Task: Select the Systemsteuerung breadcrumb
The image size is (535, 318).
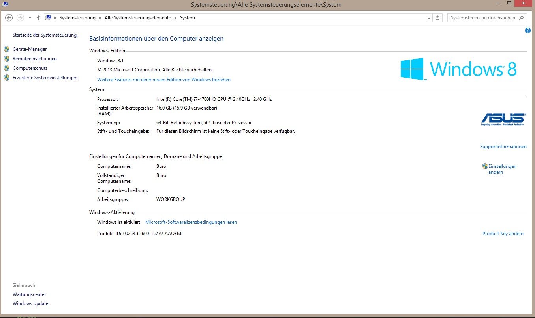Action: click(x=77, y=18)
